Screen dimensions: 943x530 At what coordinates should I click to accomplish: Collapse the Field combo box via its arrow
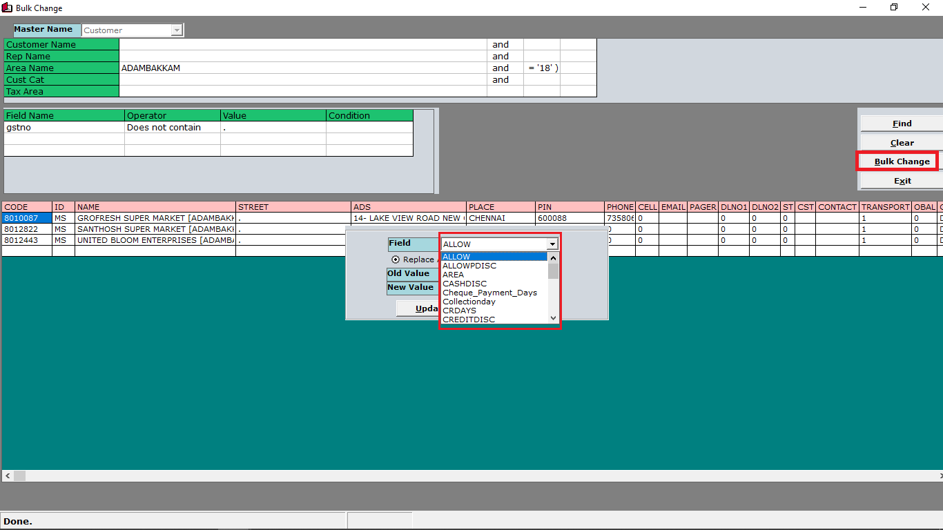[x=552, y=244]
